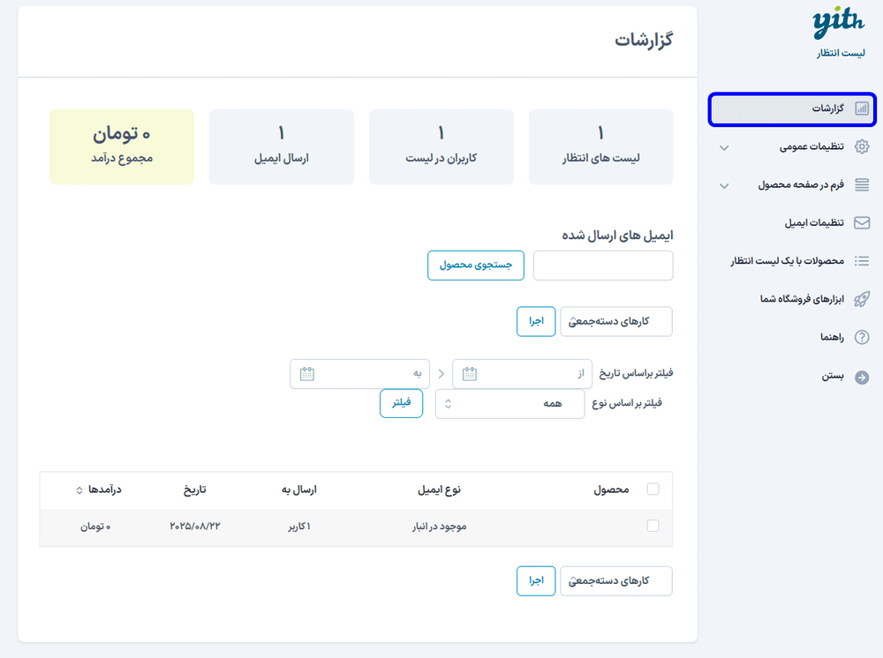Click the محصول column header

611,490
